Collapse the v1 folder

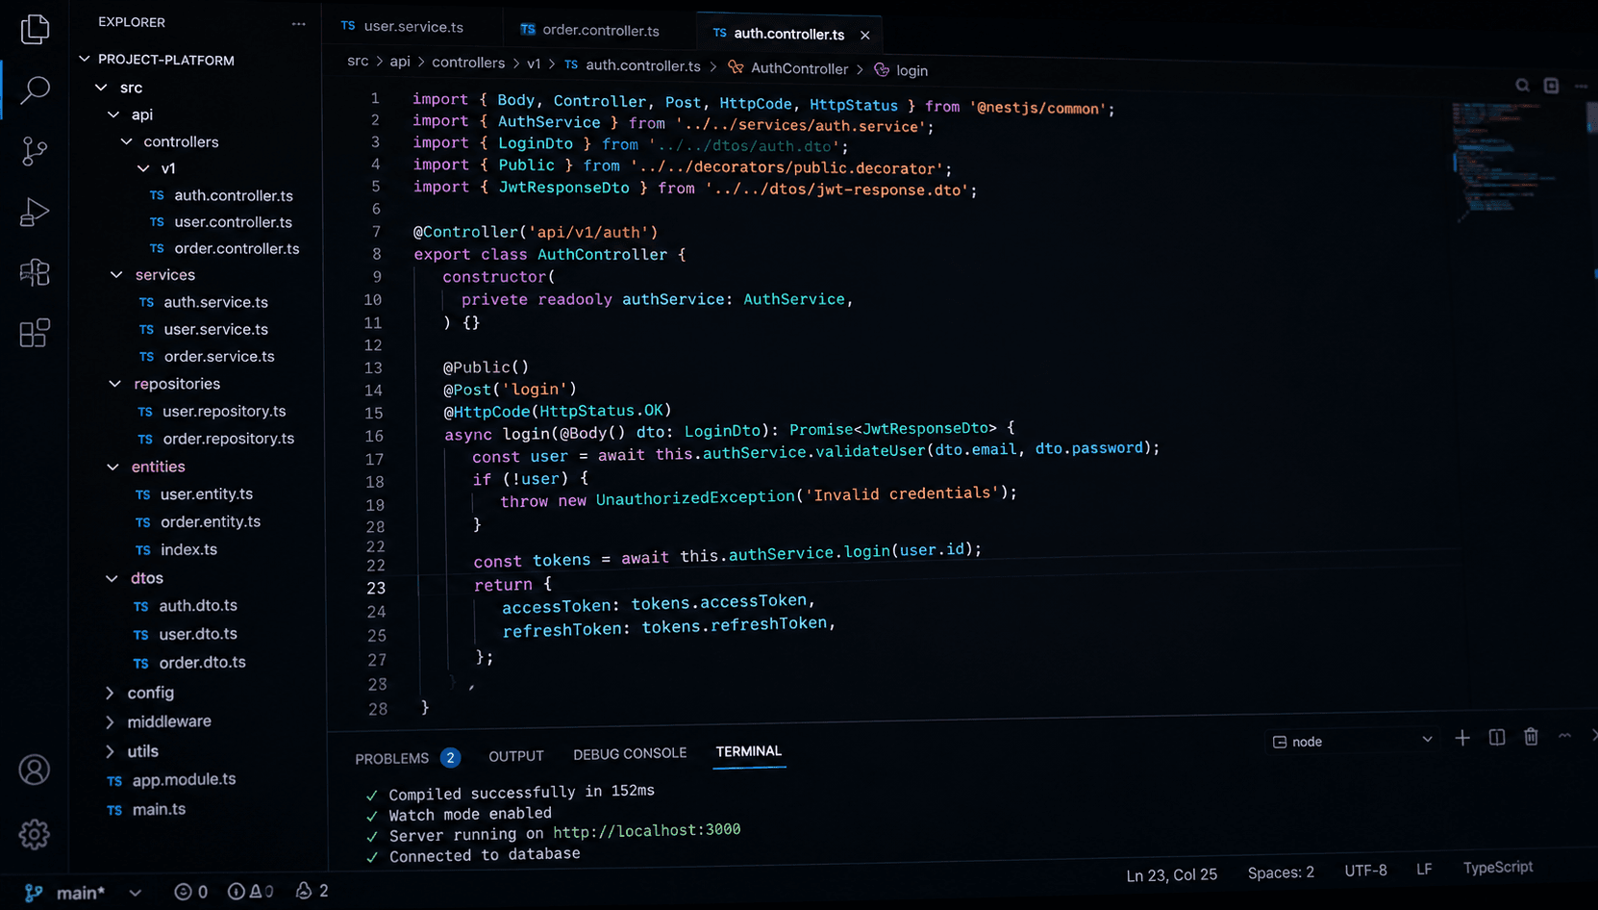(143, 168)
